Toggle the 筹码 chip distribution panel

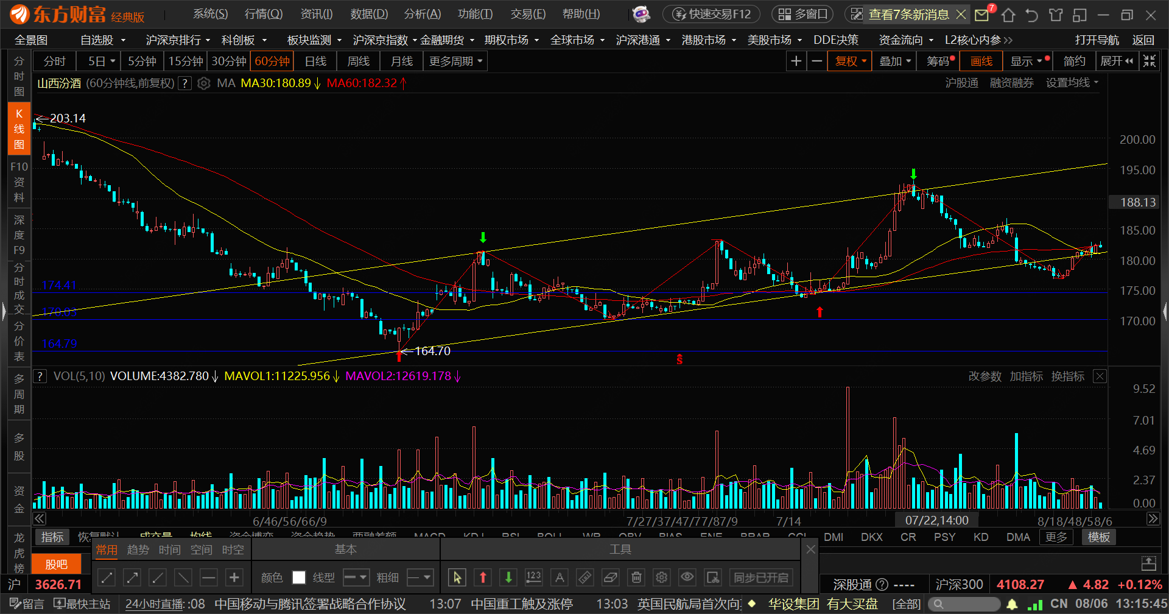[x=938, y=61]
